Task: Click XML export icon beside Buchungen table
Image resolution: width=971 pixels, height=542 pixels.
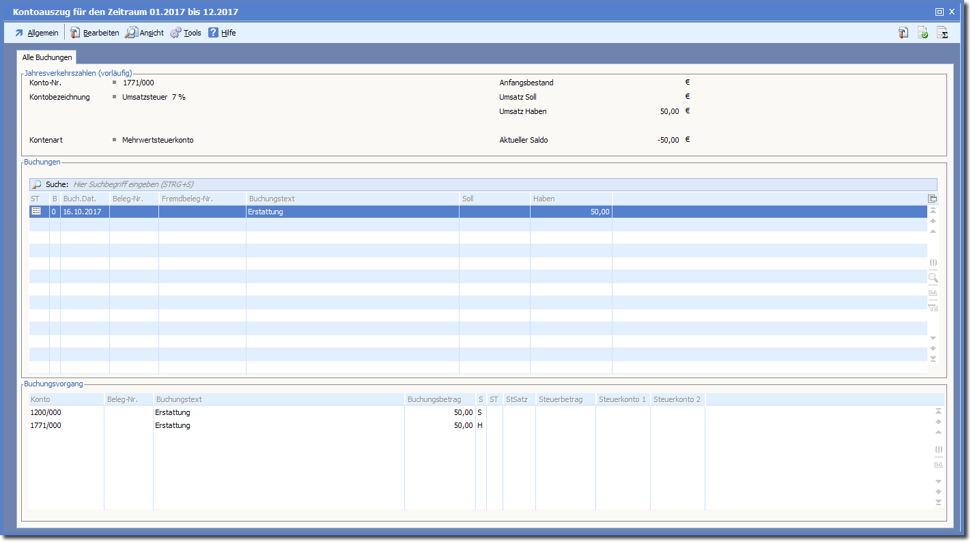Action: pyautogui.click(x=933, y=293)
